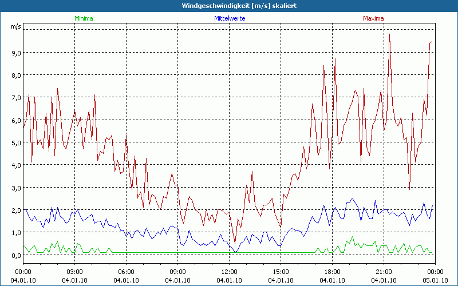
Task: Click the red Maxima legend label
Action: click(x=373, y=18)
